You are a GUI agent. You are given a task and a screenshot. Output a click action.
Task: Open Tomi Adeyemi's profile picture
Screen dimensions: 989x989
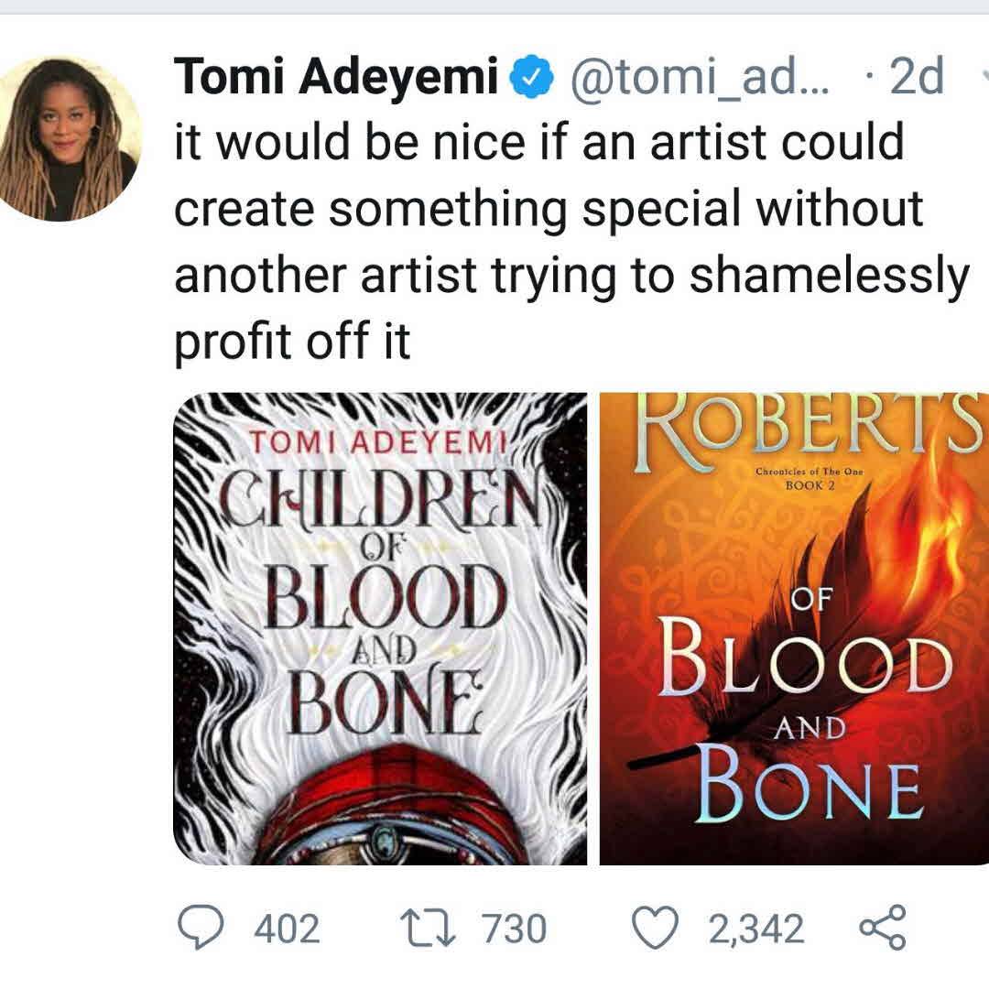70,137
